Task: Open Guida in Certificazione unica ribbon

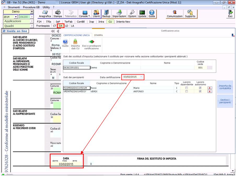Action: (x=65, y=43)
